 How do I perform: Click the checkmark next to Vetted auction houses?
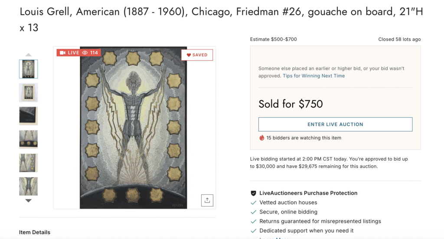pos(254,203)
